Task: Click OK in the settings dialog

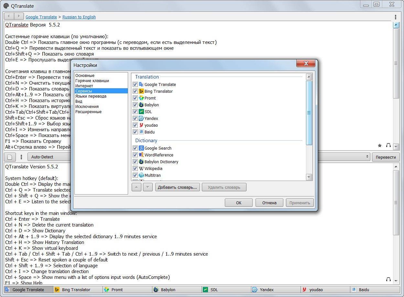Action: (x=239, y=203)
